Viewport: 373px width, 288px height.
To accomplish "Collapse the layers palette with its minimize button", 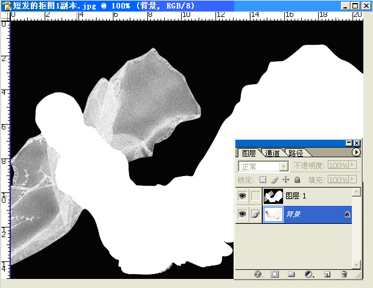I will [349, 143].
